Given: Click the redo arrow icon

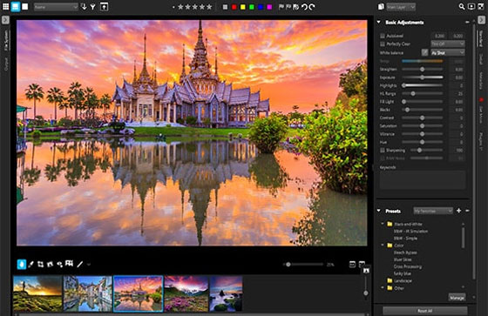Looking at the screenshot, I should point(312,7).
